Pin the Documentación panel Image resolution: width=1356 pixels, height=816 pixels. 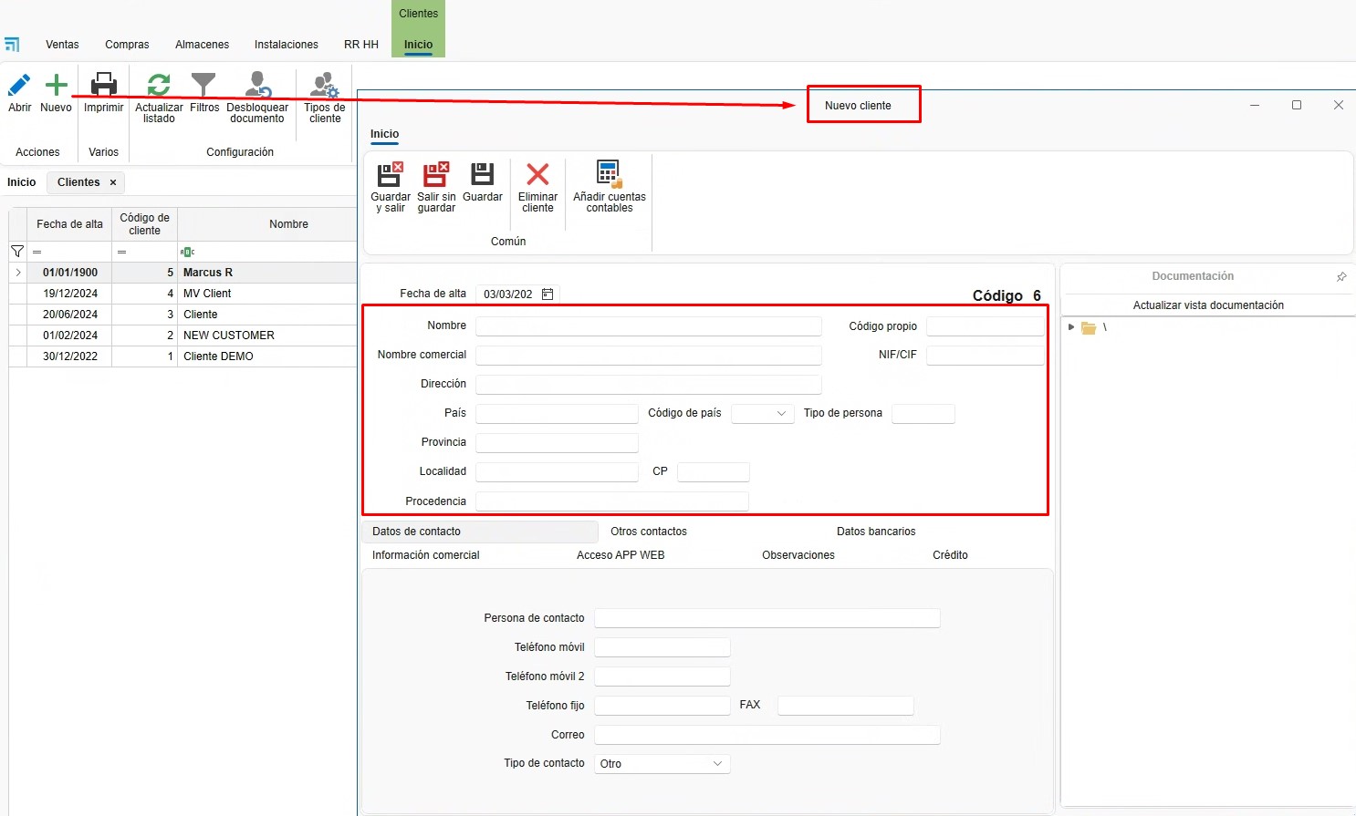point(1341,276)
